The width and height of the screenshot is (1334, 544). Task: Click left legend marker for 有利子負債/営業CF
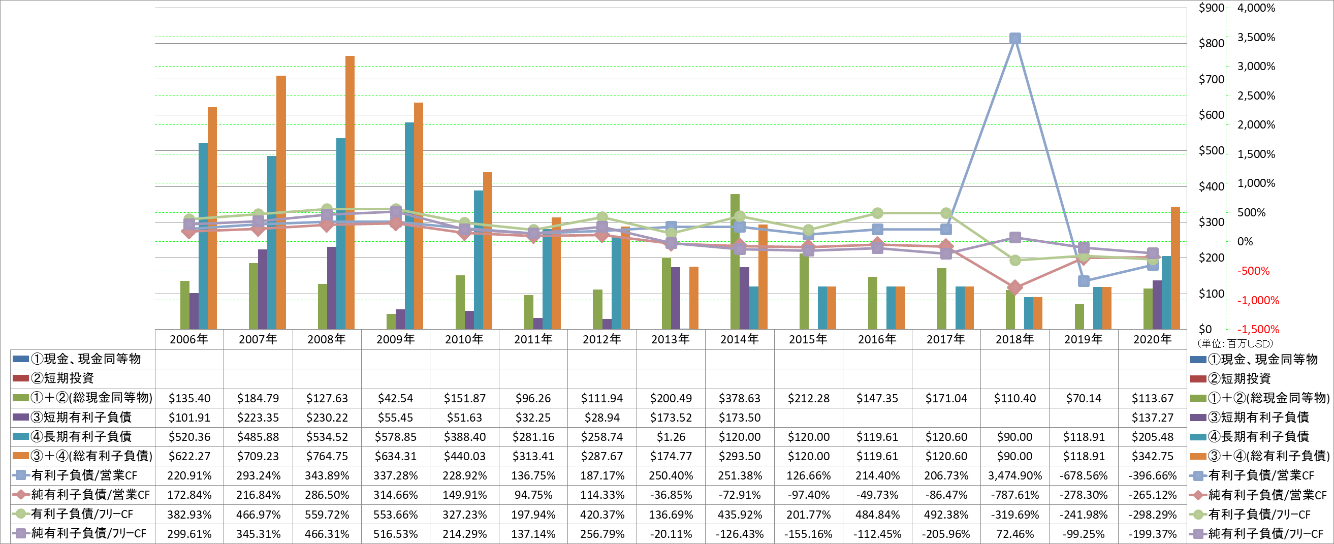click(x=21, y=475)
